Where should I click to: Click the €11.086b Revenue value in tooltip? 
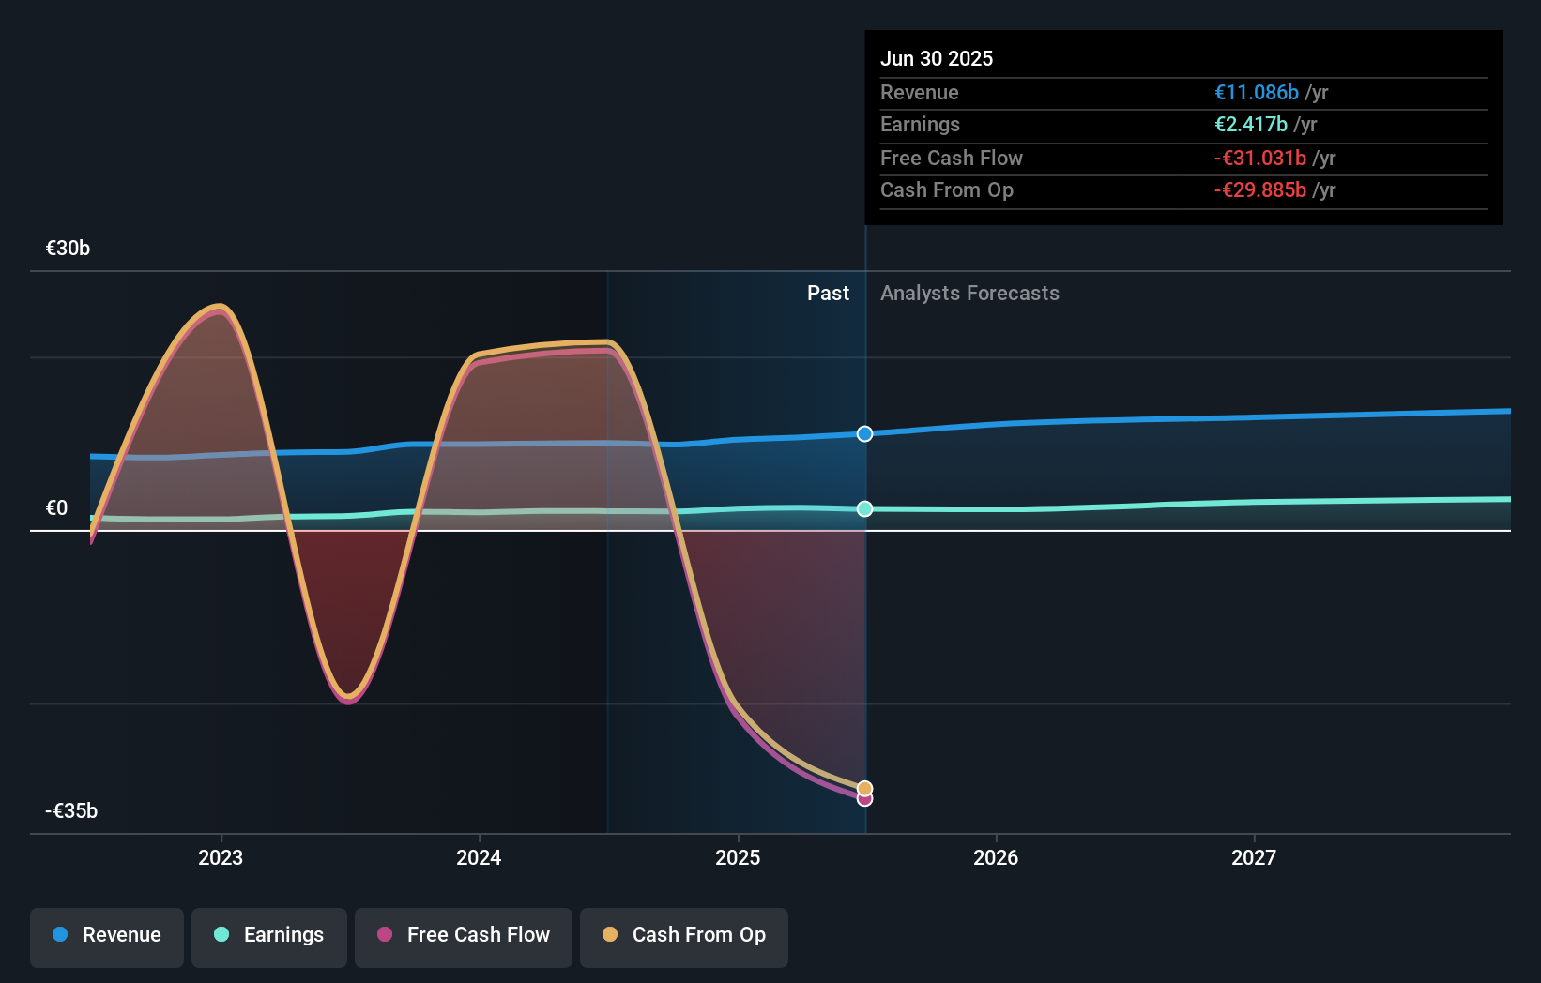coord(1257,92)
